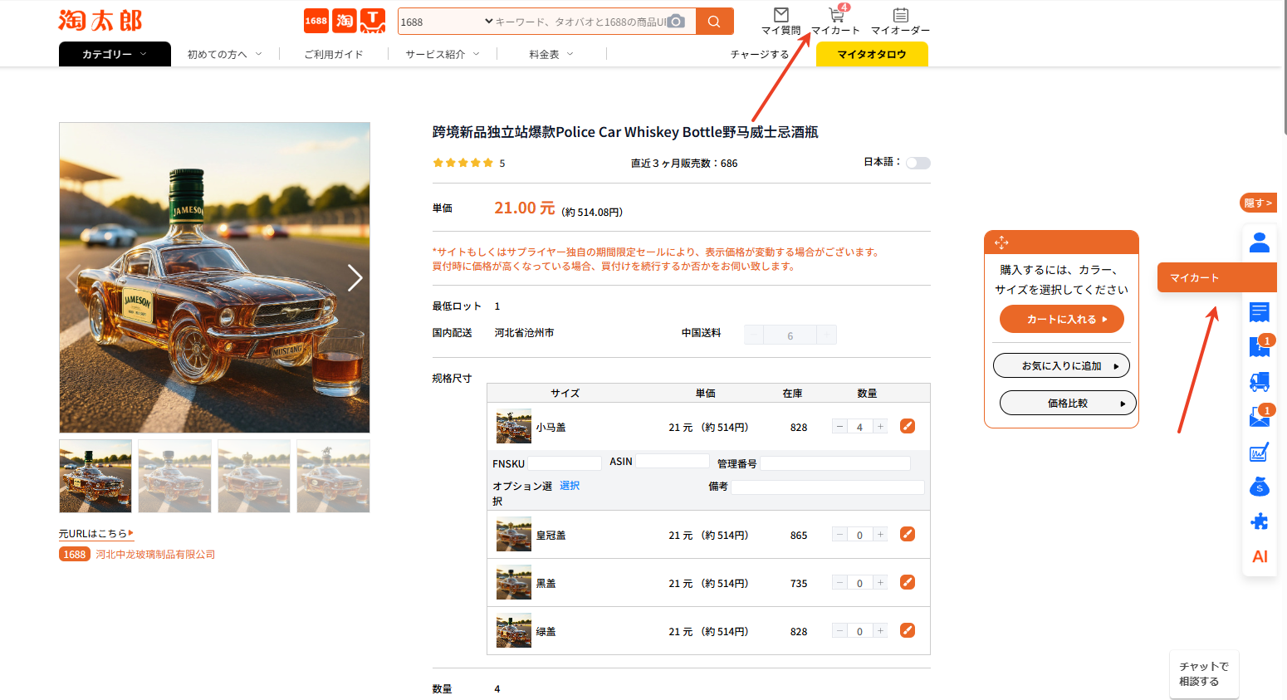Expand the 料金表 menu

point(551,54)
